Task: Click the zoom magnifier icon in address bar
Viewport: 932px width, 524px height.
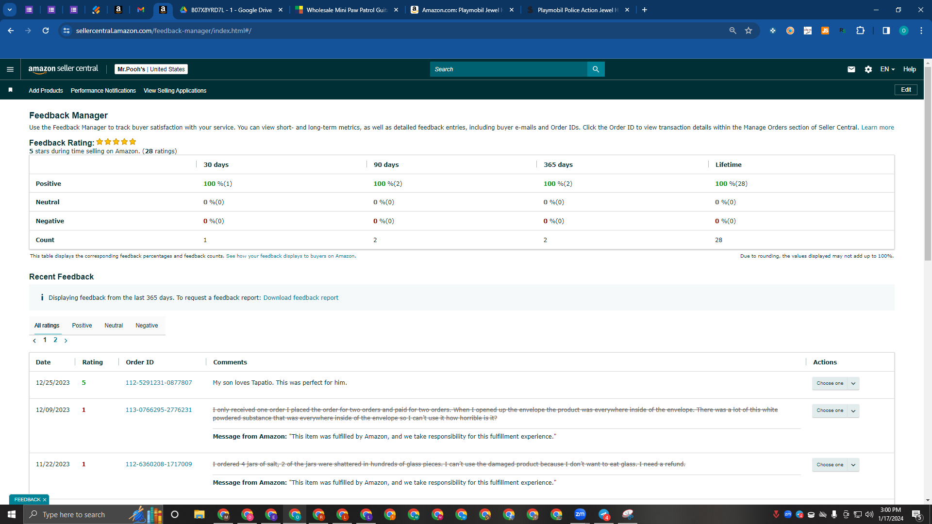Action: click(733, 31)
